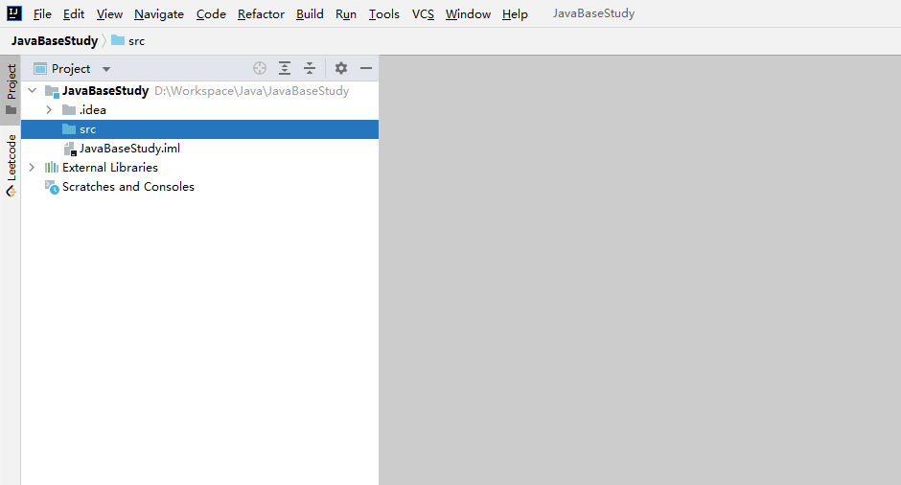Click the External Libraries icon
The width and height of the screenshot is (901, 485).
point(52,167)
